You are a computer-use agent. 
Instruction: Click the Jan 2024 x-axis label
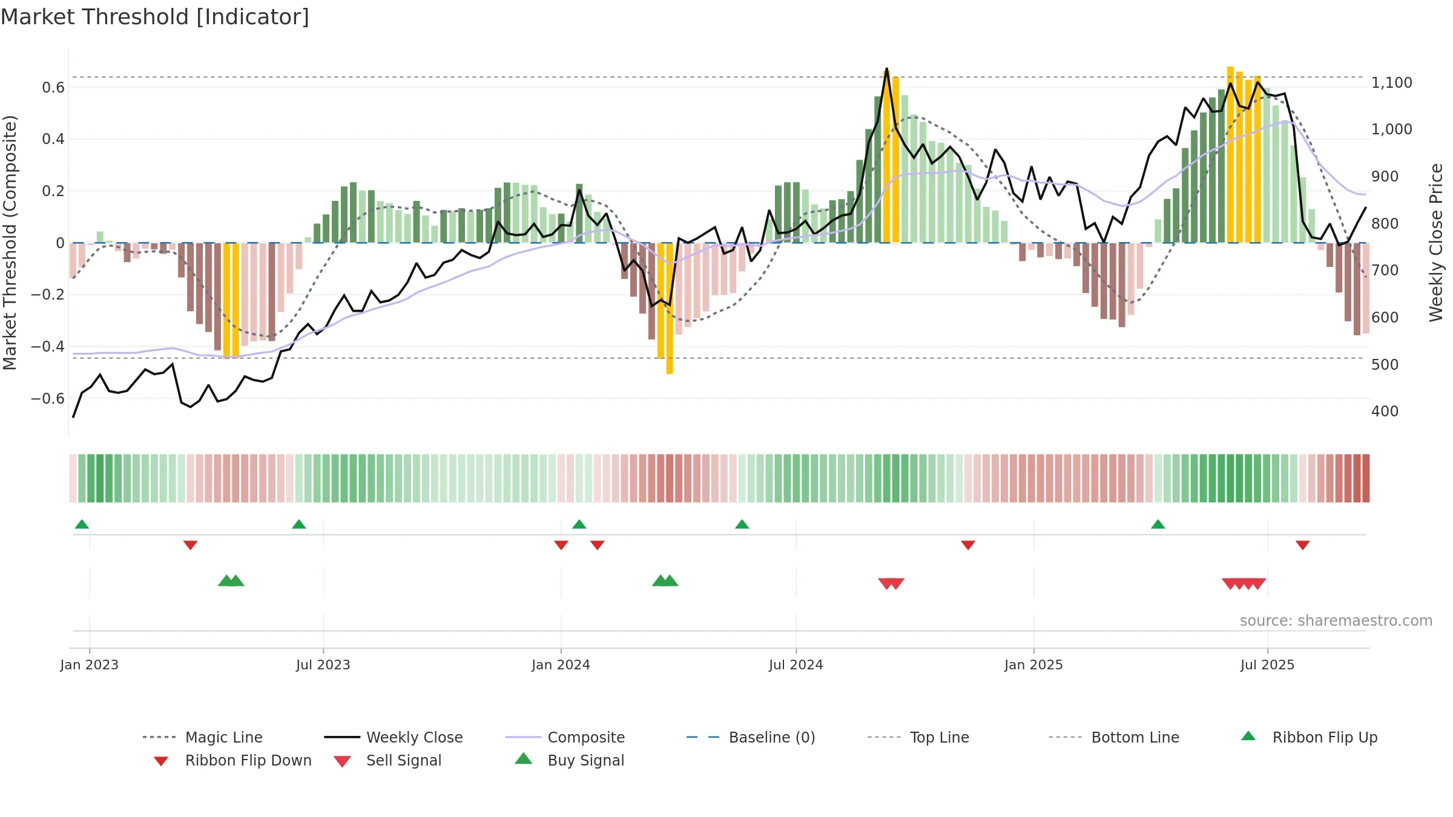[561, 664]
